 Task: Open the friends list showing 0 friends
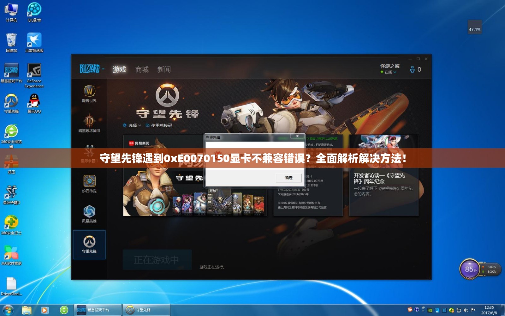[x=414, y=69]
